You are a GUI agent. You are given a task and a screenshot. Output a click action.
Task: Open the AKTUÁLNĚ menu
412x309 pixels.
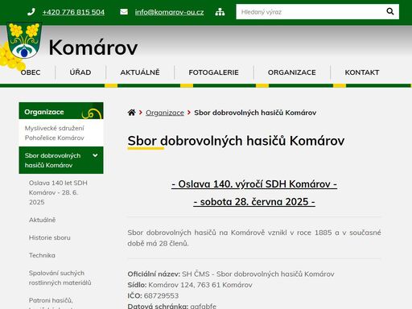[x=140, y=72]
